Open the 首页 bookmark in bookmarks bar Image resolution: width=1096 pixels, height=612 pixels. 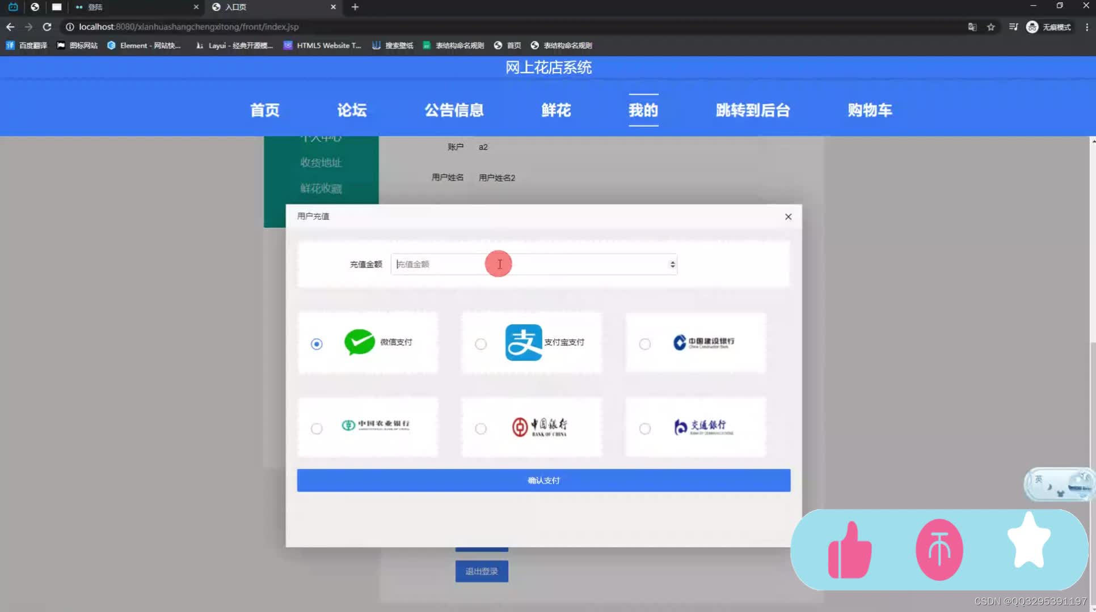508,45
